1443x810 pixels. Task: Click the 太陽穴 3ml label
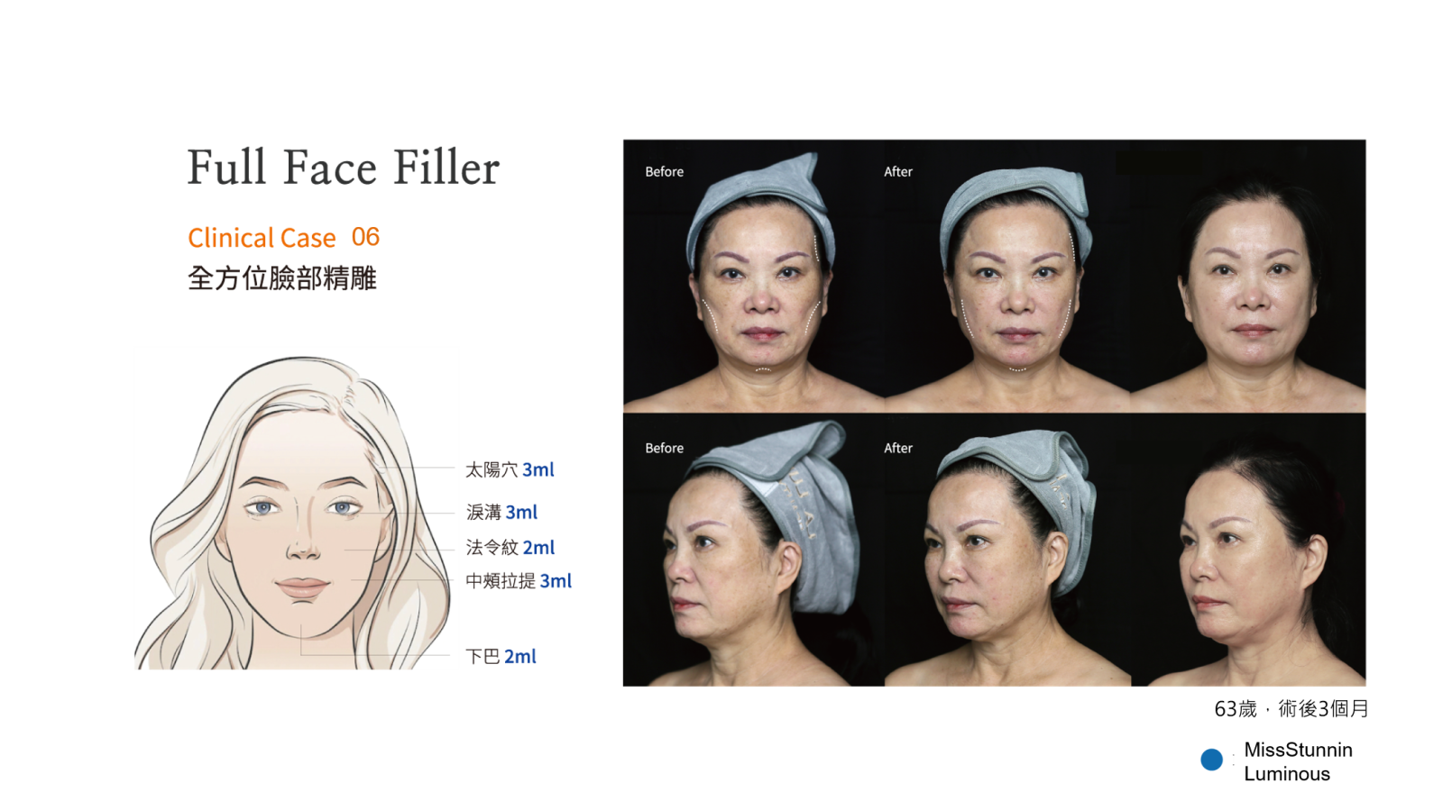510,469
